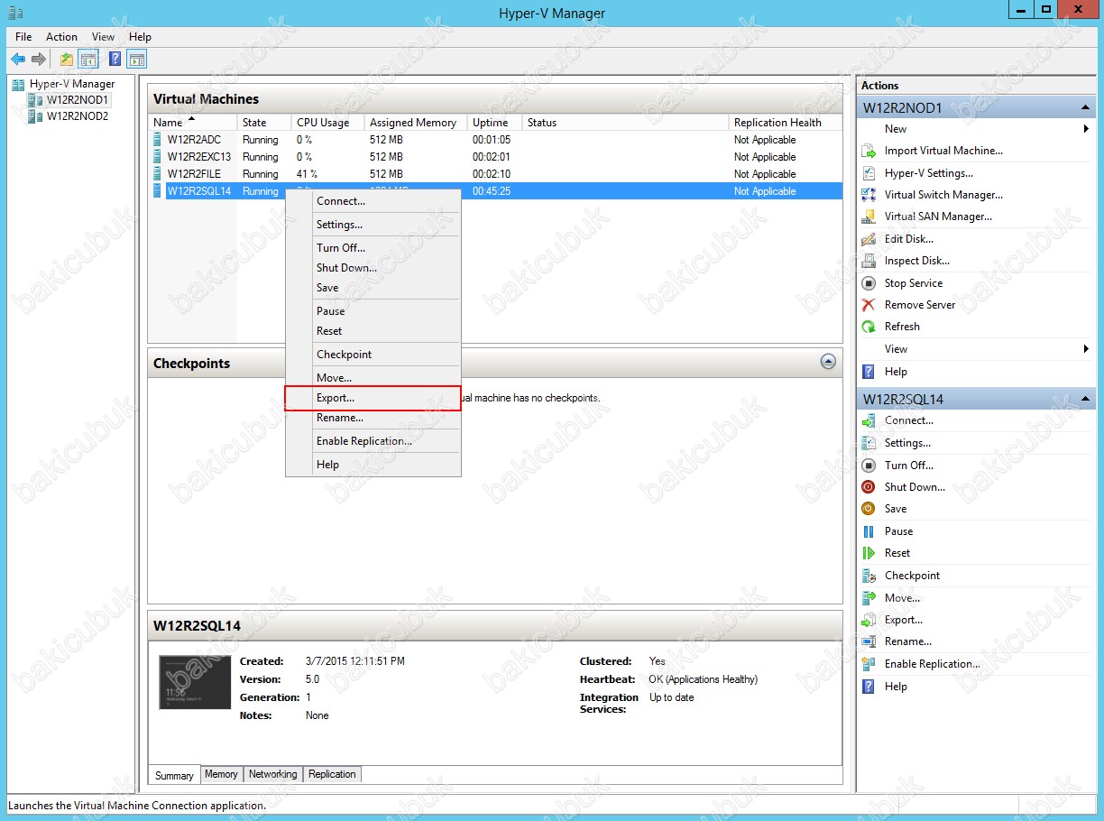Screen dimensions: 1104x821
Task: Toggle the Action Pane toolbar icon
Action: [137, 60]
